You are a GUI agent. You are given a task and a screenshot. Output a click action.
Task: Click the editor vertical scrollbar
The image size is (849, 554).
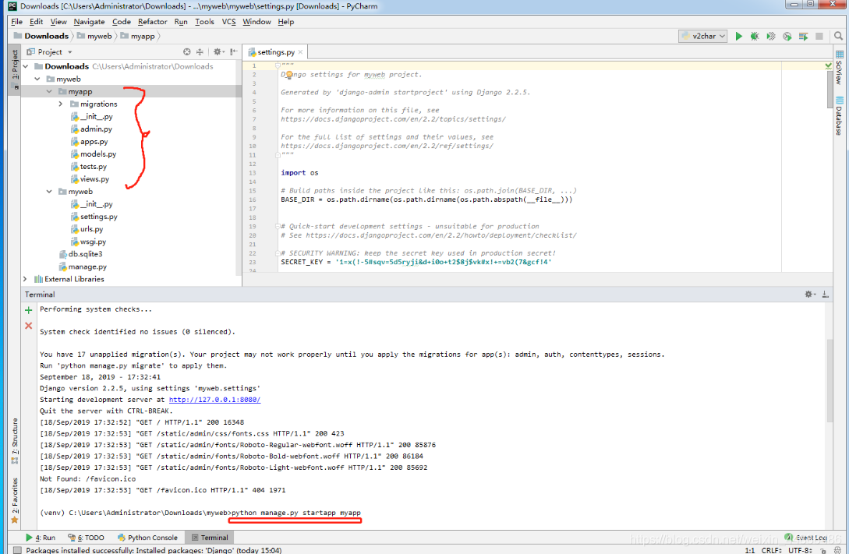coord(830,90)
